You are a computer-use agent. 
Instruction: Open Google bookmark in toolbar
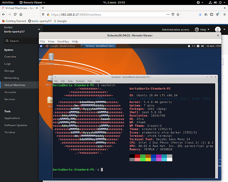(60, 21)
